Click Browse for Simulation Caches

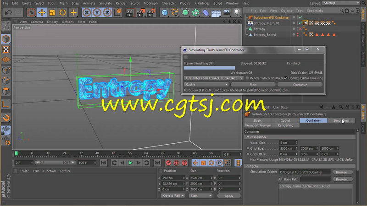[x=343, y=172]
